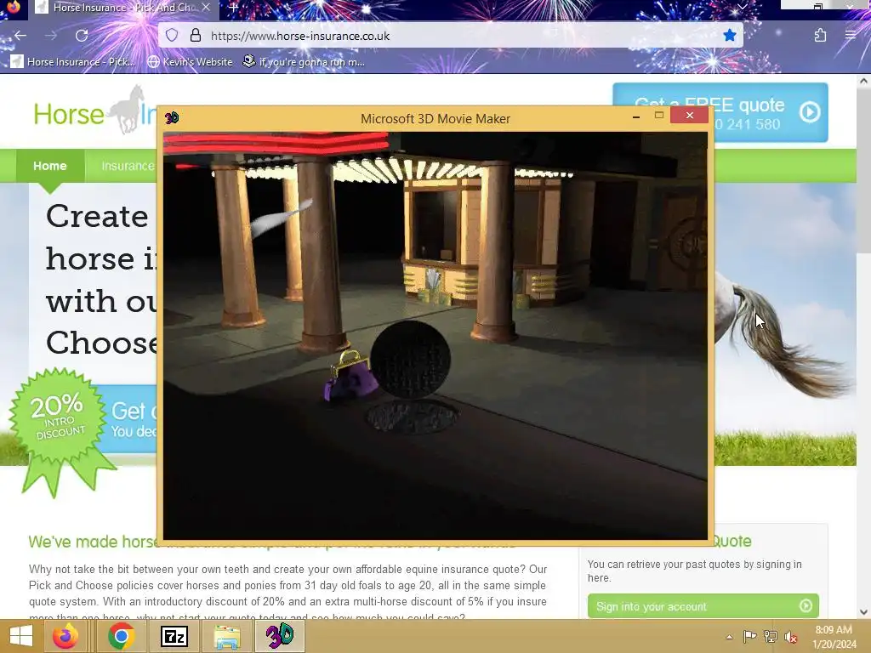Click the browser vertical scrollbar thumb
This screenshot has width=871, height=653.
click(x=863, y=170)
